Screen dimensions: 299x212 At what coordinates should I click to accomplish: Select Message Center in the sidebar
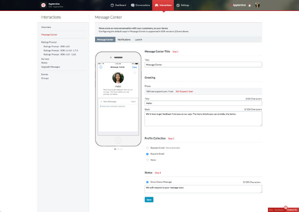49,35
